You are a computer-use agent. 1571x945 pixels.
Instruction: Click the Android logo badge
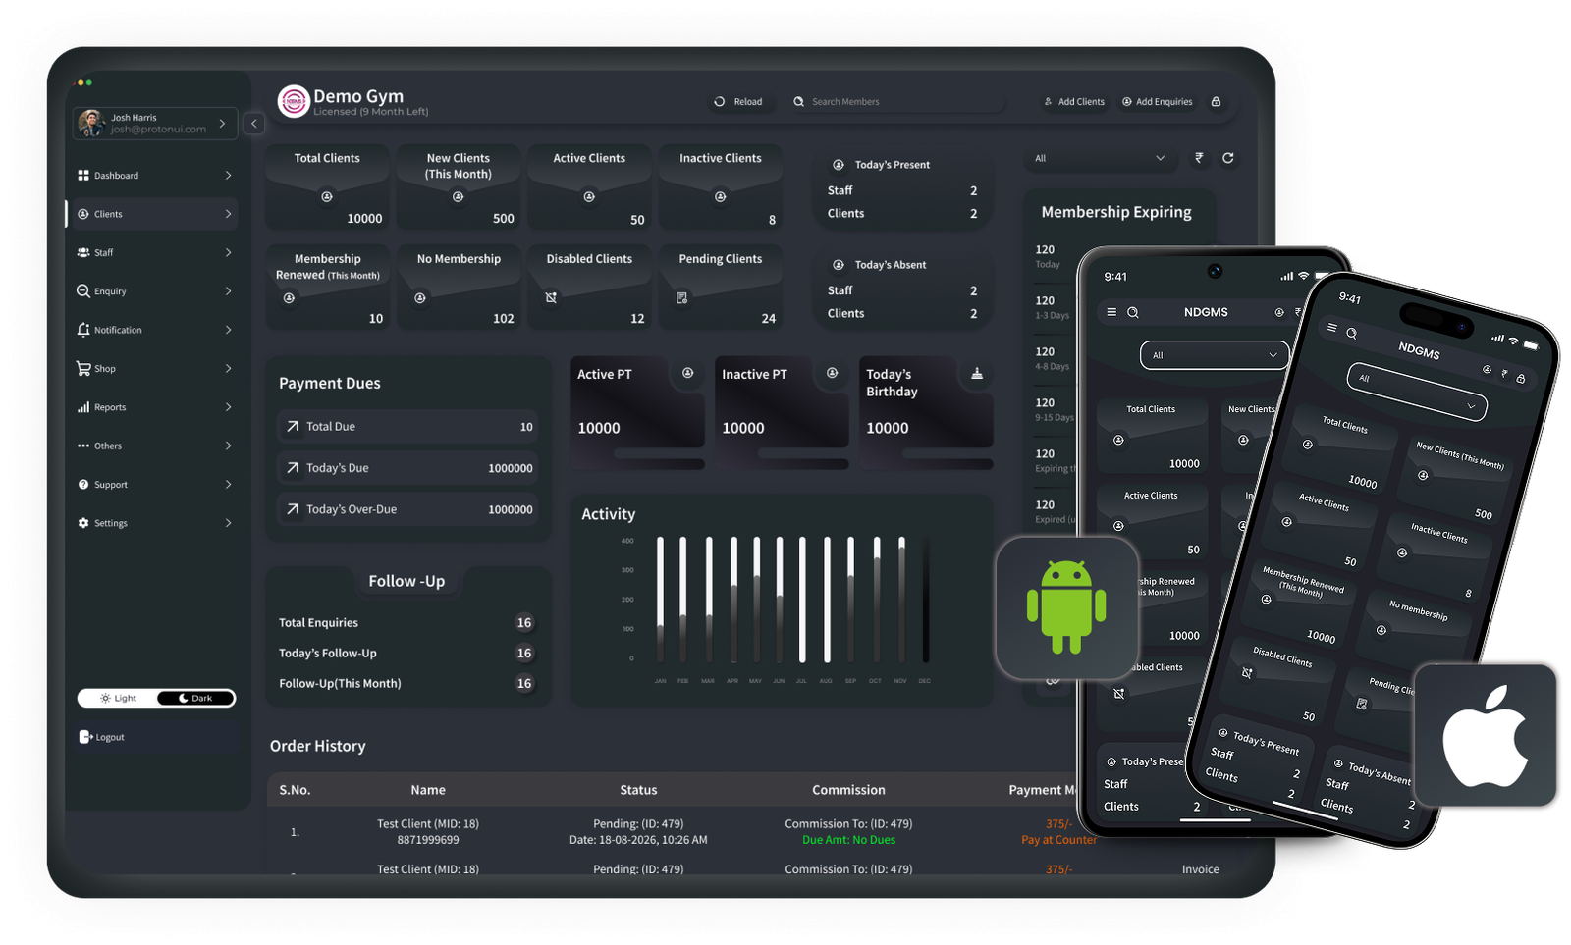click(1066, 607)
